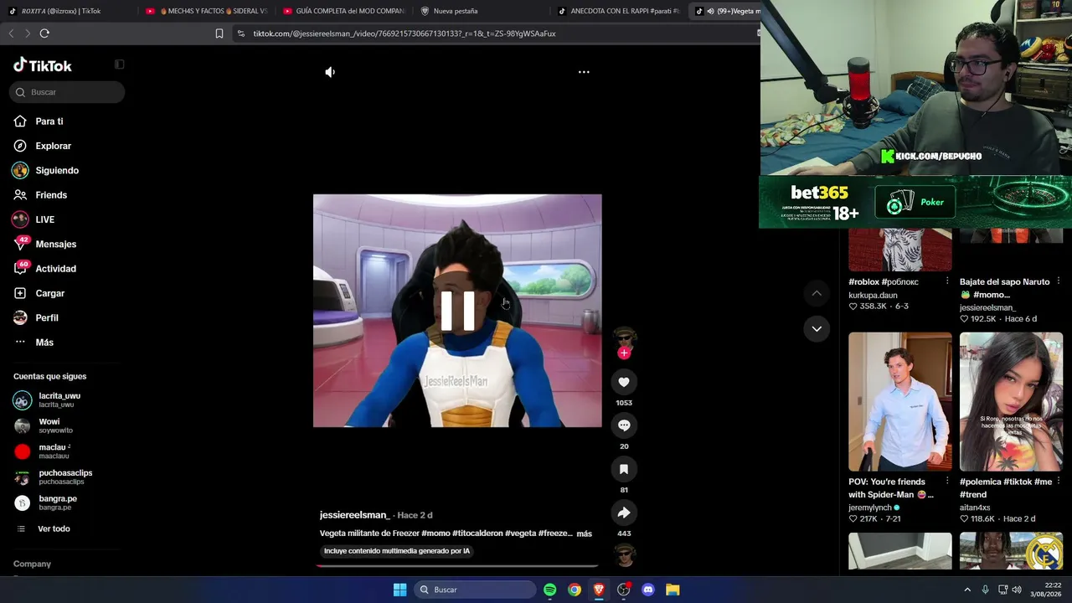Expand the Company footer section

[32, 564]
